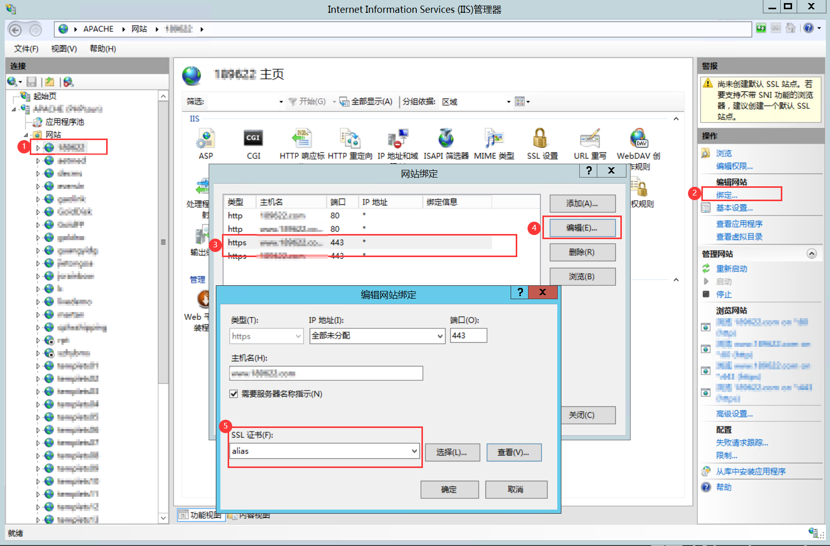Image resolution: width=830 pixels, height=546 pixels.
Task: Click the create connection globe icon
Action: pos(12,82)
